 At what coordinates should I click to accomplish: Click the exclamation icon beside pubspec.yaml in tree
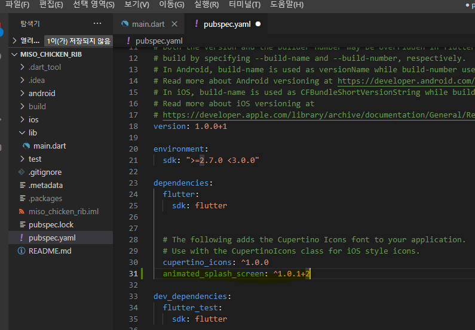(x=22, y=238)
